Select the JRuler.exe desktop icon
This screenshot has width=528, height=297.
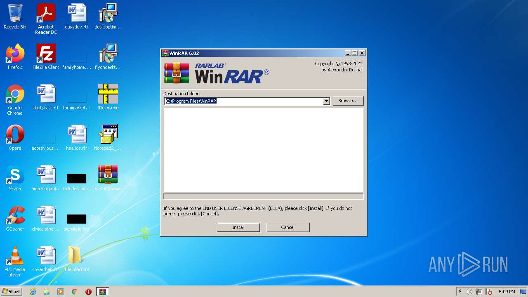pyautogui.click(x=108, y=97)
